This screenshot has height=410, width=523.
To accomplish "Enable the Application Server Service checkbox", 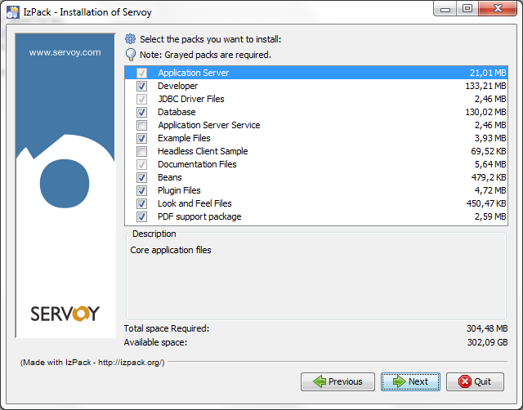I will pos(141,125).
